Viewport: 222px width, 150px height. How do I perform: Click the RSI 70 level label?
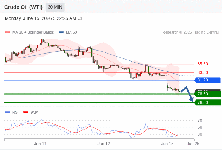point(200,120)
